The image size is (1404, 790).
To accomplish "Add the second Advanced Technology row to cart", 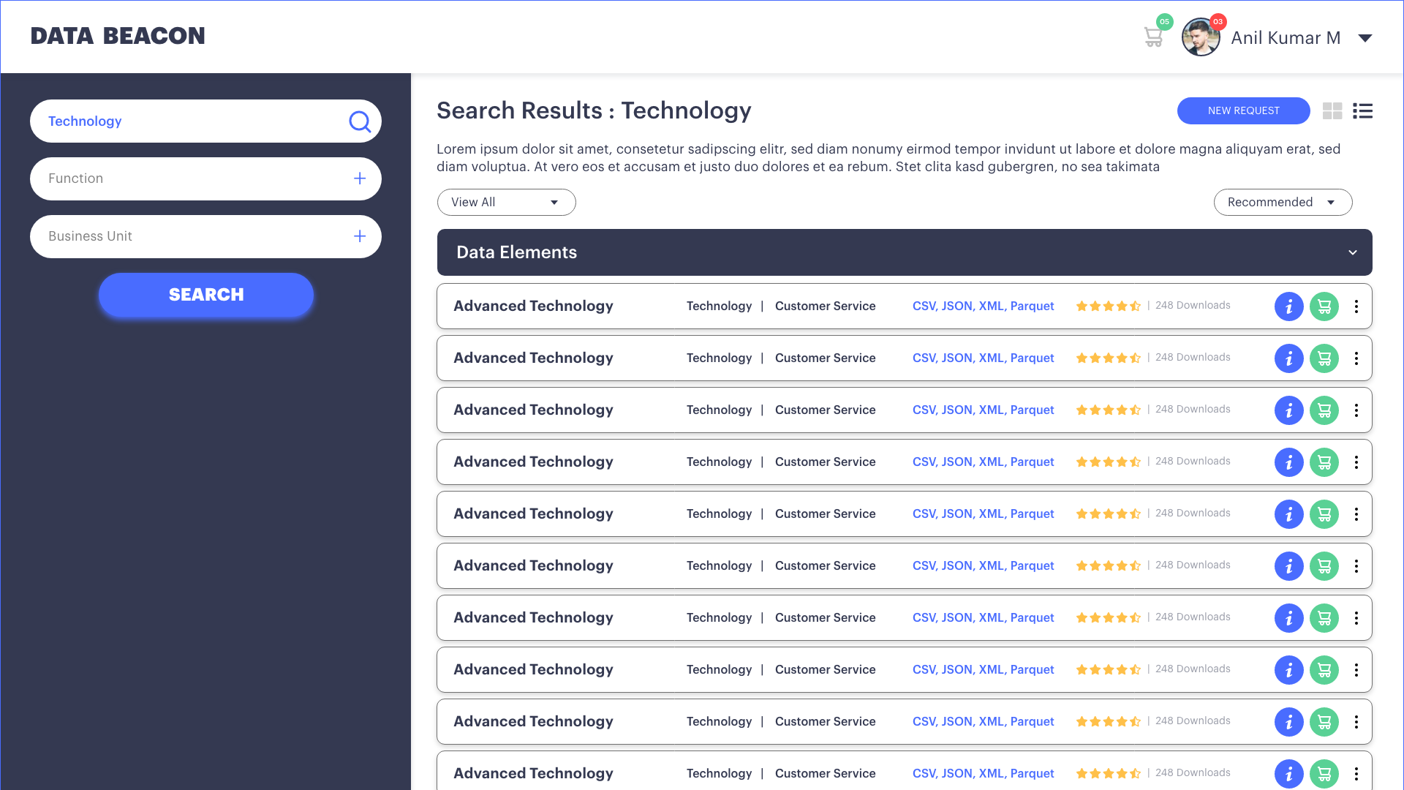I will (x=1324, y=358).
